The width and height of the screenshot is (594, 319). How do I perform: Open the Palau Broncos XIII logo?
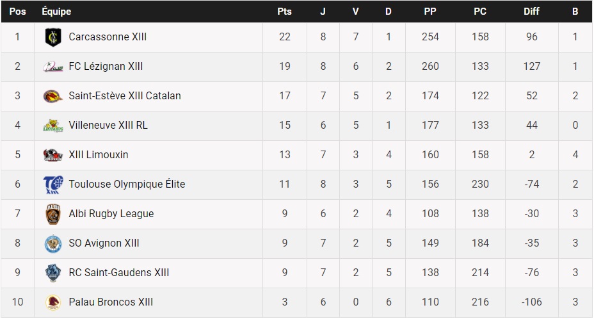click(x=52, y=302)
